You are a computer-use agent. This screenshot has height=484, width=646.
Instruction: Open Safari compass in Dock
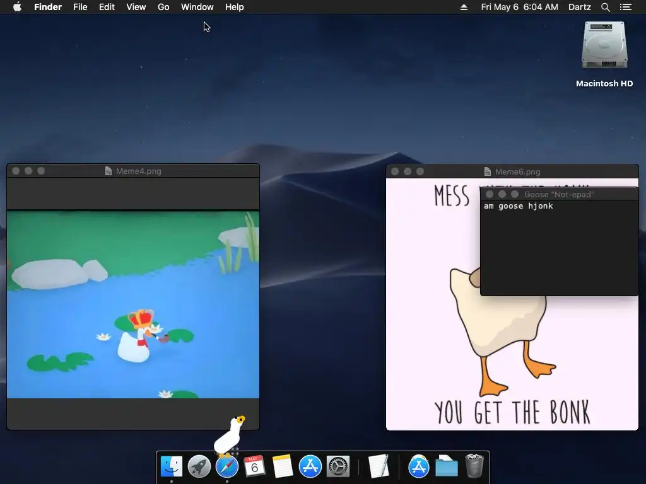pos(227,467)
